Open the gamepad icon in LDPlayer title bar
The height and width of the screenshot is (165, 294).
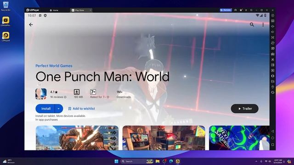pos(236,10)
